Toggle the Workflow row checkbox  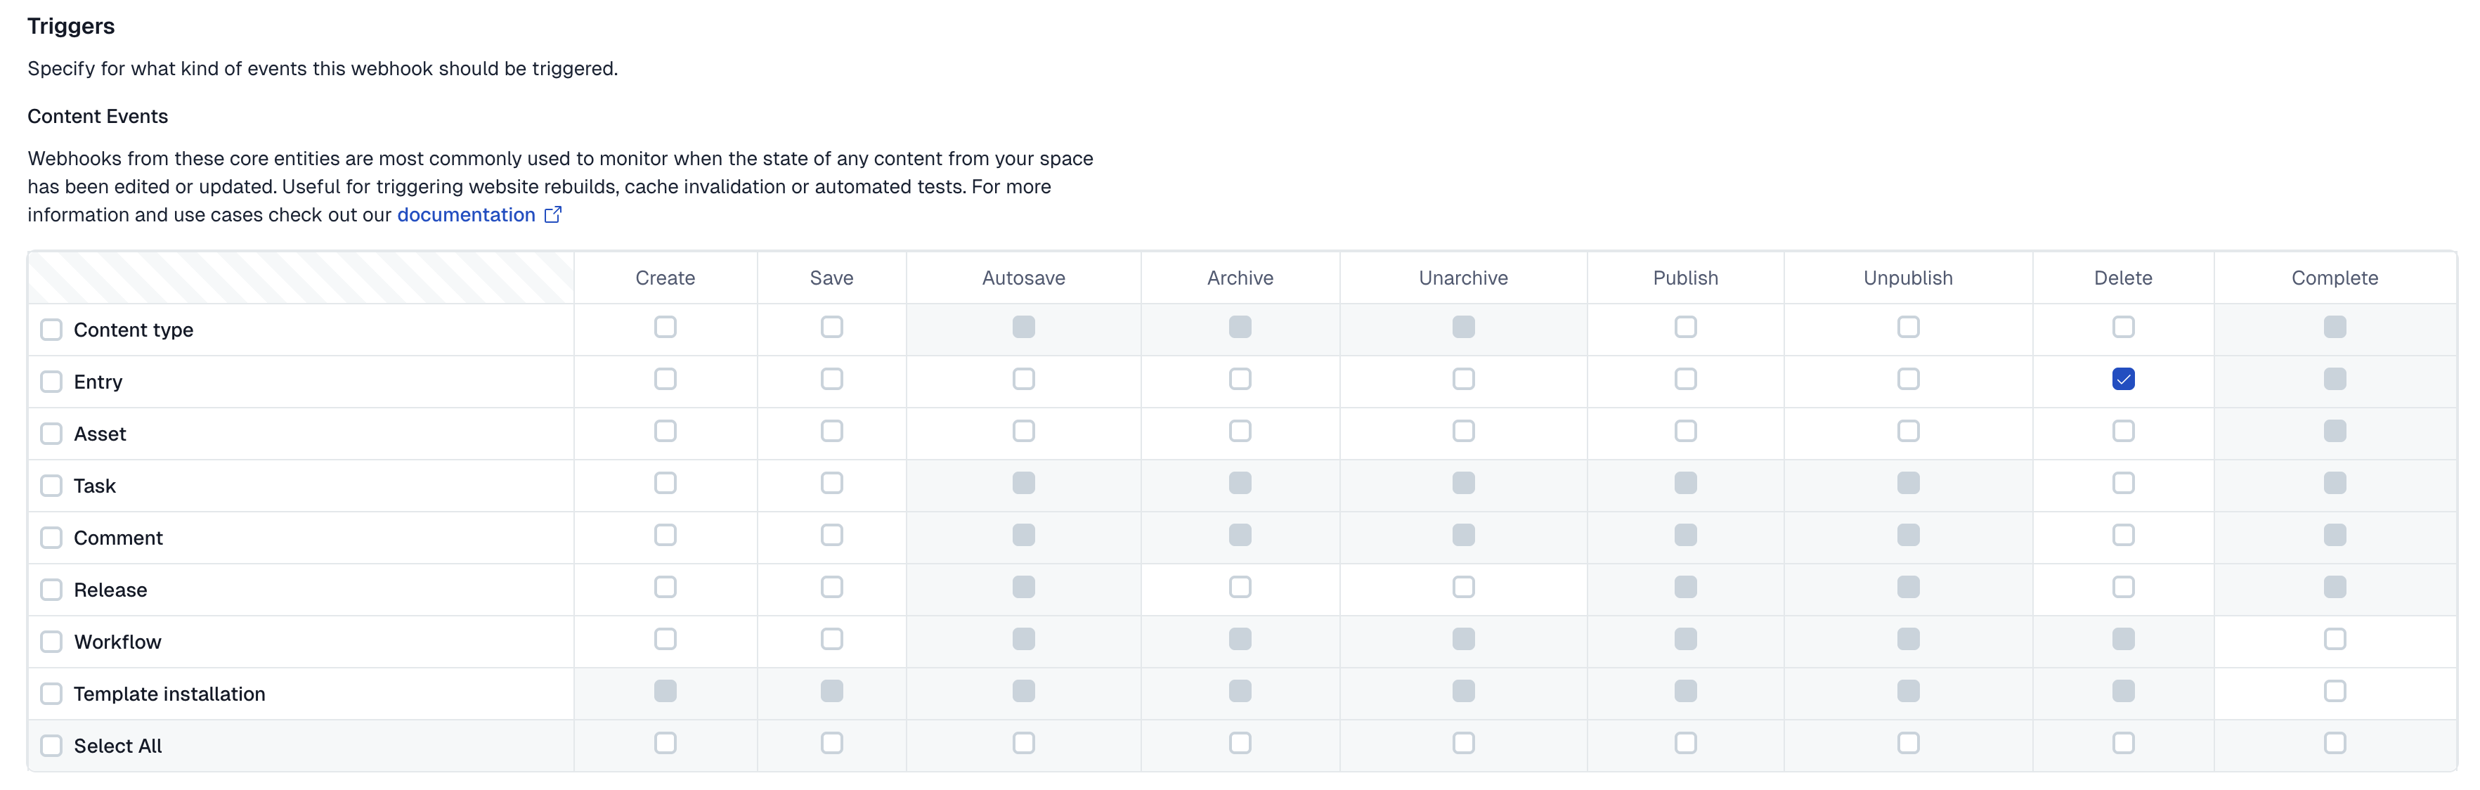pyautogui.click(x=51, y=642)
